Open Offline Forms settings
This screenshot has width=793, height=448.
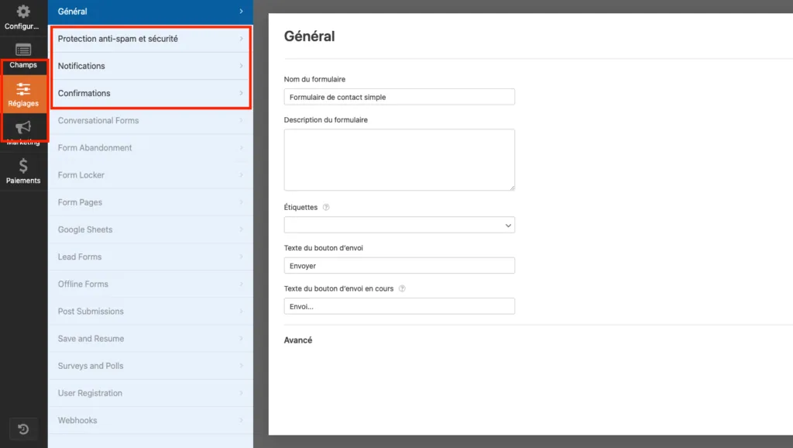click(150, 284)
